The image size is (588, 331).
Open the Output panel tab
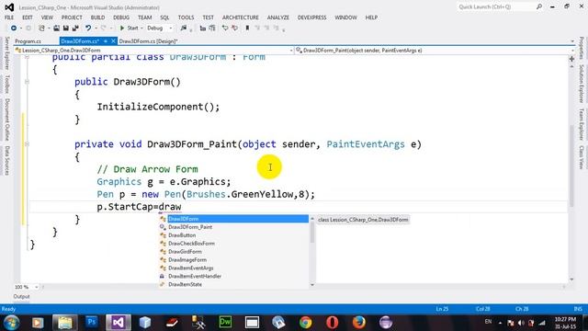tap(21, 296)
